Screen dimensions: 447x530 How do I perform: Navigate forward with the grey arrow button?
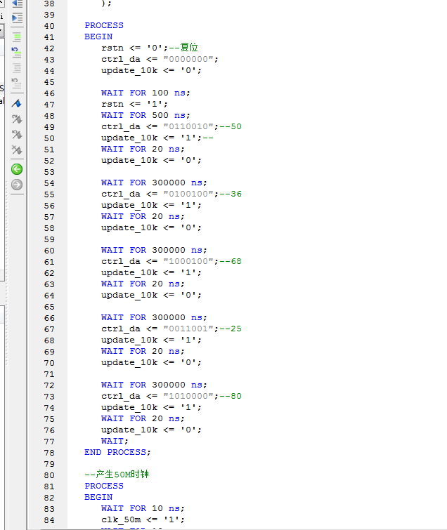pos(17,185)
